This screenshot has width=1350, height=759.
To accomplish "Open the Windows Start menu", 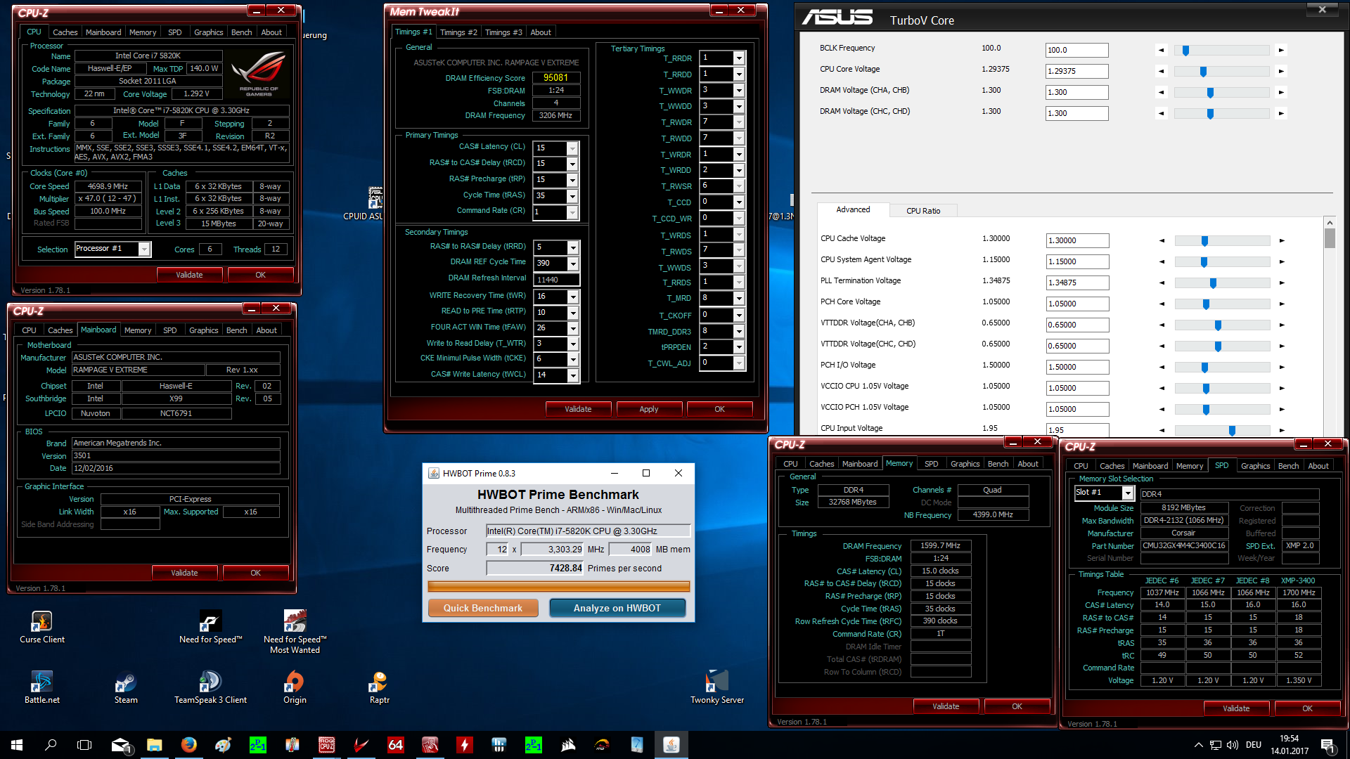I will click(x=17, y=745).
